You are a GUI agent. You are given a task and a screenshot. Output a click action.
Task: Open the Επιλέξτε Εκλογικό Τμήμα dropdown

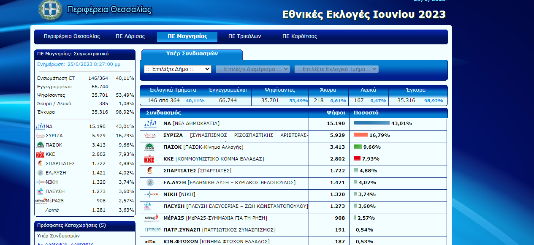pos(336,69)
